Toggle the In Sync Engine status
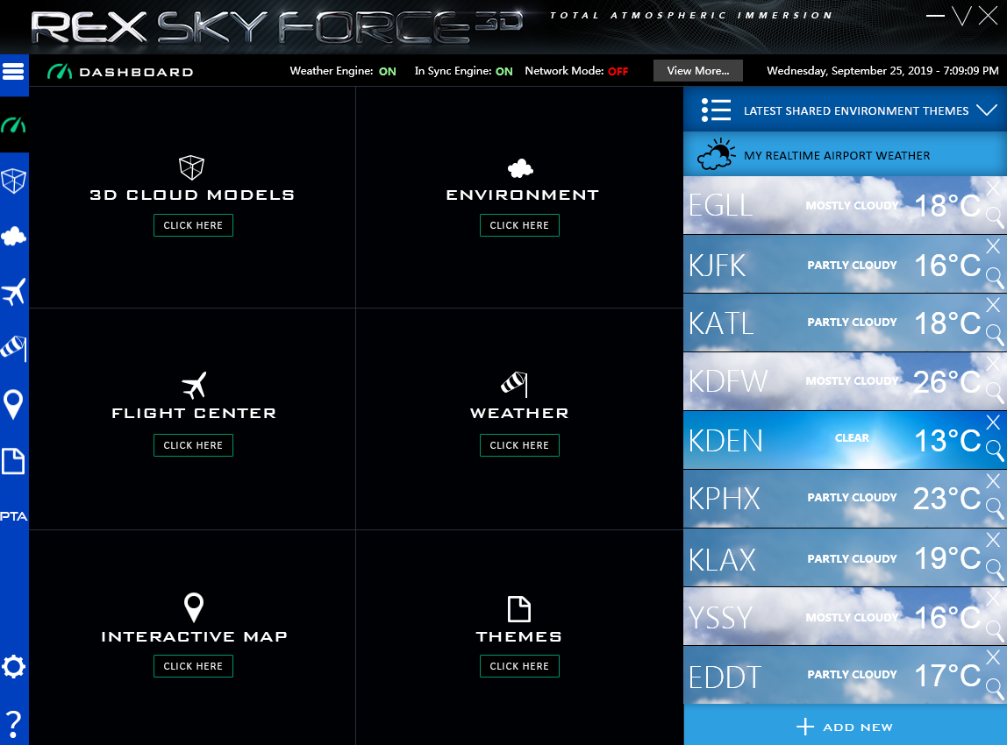The image size is (1007, 745). pyautogui.click(x=503, y=72)
